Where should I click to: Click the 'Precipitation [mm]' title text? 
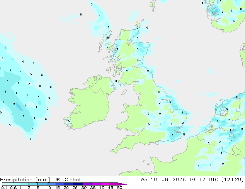(25, 180)
